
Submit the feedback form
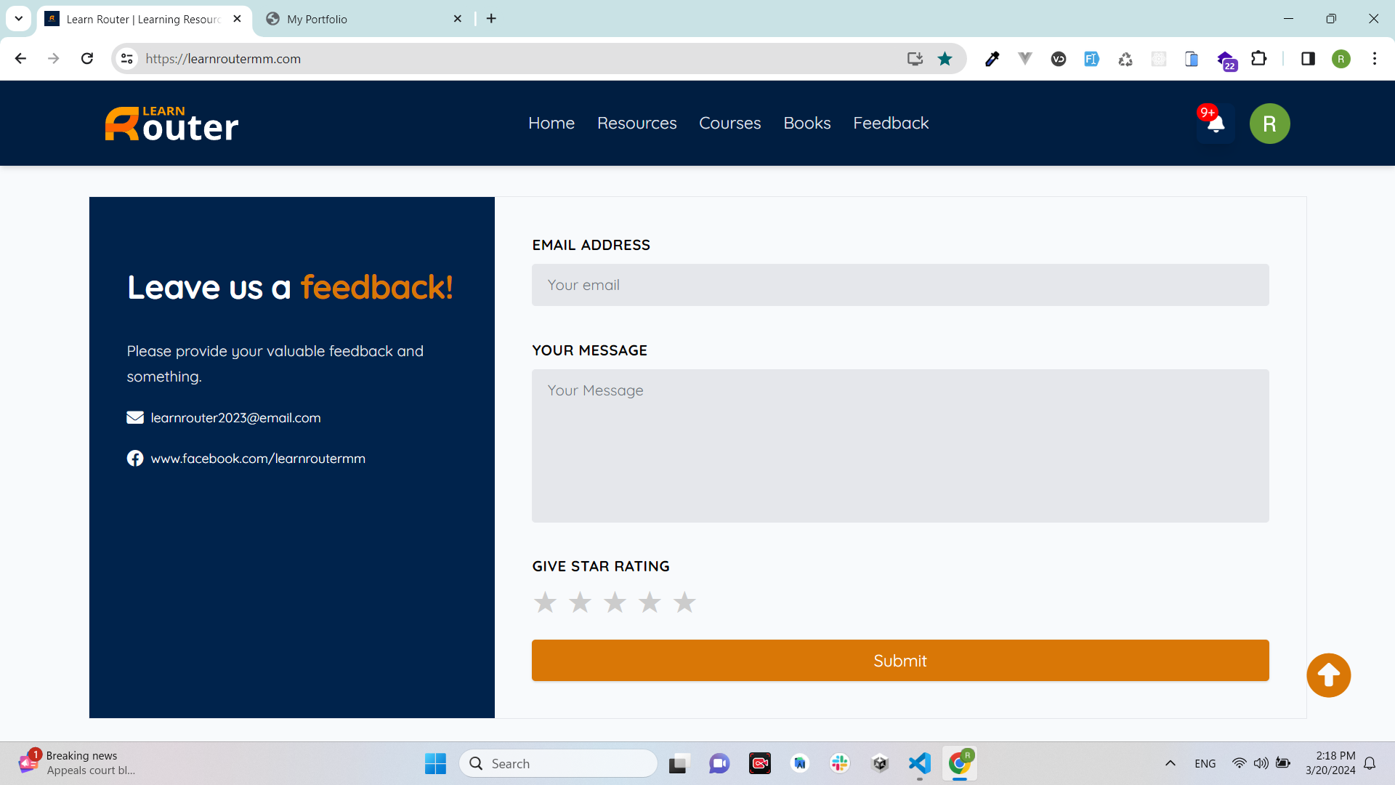900,660
